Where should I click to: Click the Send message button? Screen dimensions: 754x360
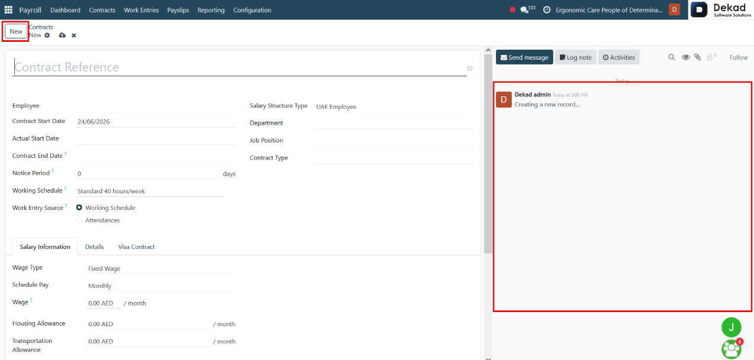[524, 57]
